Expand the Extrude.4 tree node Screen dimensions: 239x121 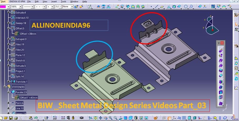click(8, 12)
